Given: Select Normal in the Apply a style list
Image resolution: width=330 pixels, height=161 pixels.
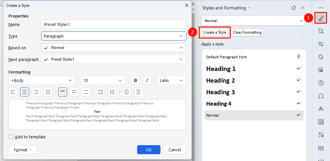Looking at the screenshot, I should point(254,115).
